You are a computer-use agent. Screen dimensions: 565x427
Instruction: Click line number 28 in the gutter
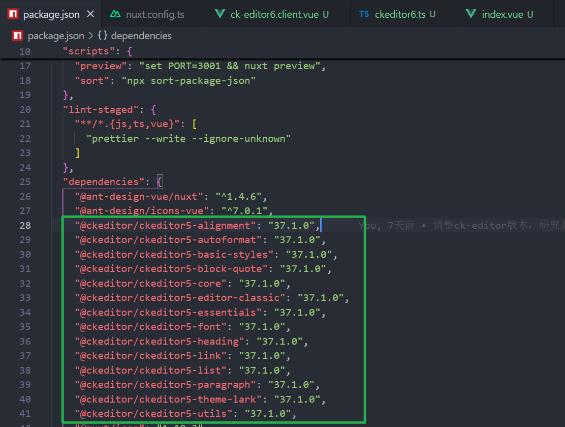[x=25, y=225]
